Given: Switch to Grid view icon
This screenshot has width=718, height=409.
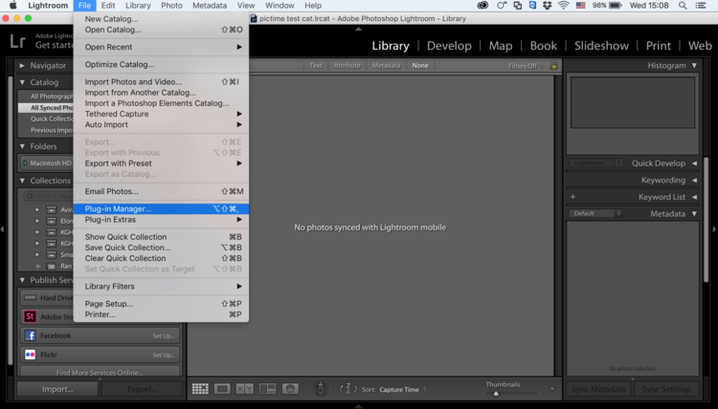Looking at the screenshot, I should pyautogui.click(x=200, y=389).
